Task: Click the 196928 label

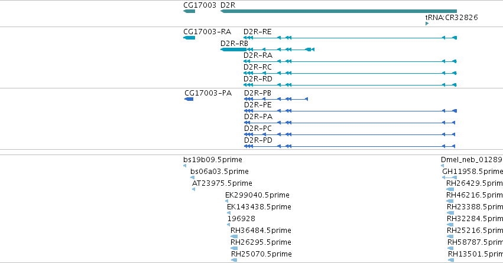Action: tap(241, 219)
